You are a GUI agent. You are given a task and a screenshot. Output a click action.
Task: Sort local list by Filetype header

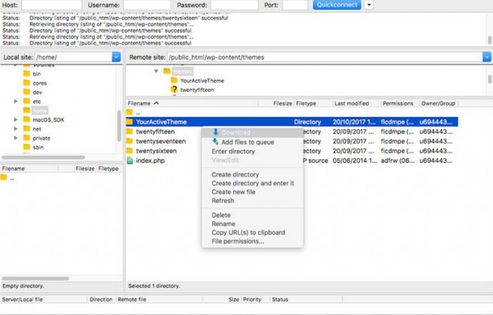click(x=109, y=169)
